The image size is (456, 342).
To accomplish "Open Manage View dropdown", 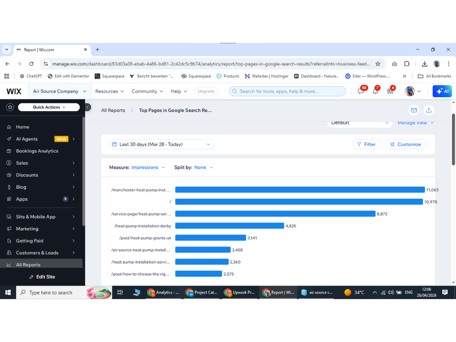I will tap(415, 123).
